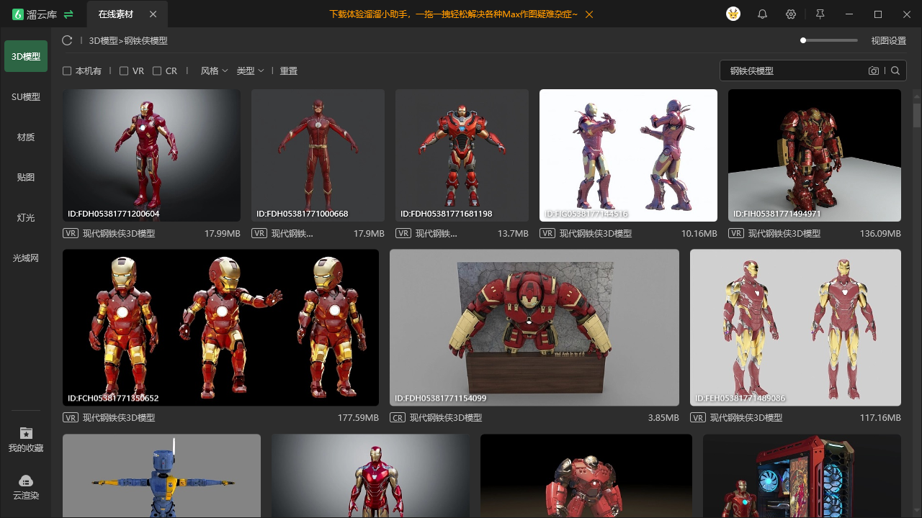The width and height of the screenshot is (922, 518).
Task: Toggle the CR filter checkbox
Action: pos(157,71)
